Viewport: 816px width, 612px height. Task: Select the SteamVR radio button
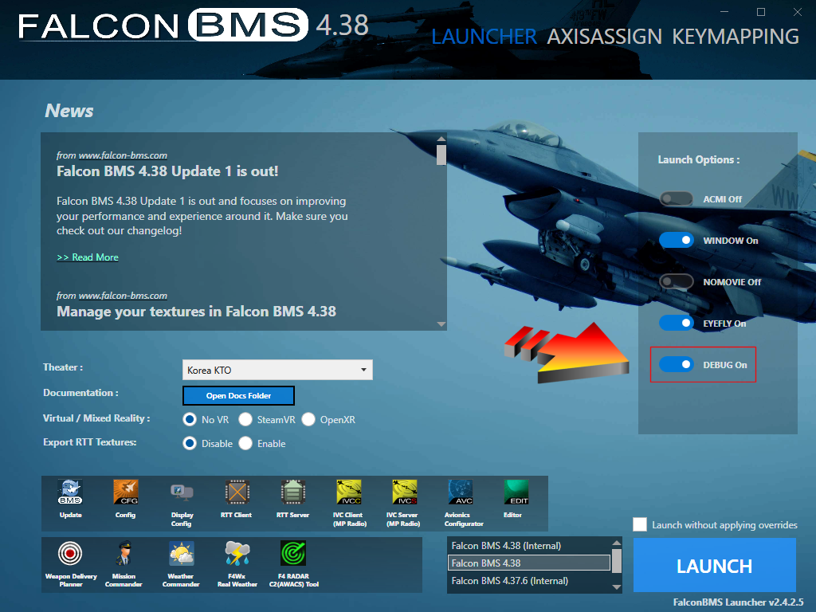246,420
